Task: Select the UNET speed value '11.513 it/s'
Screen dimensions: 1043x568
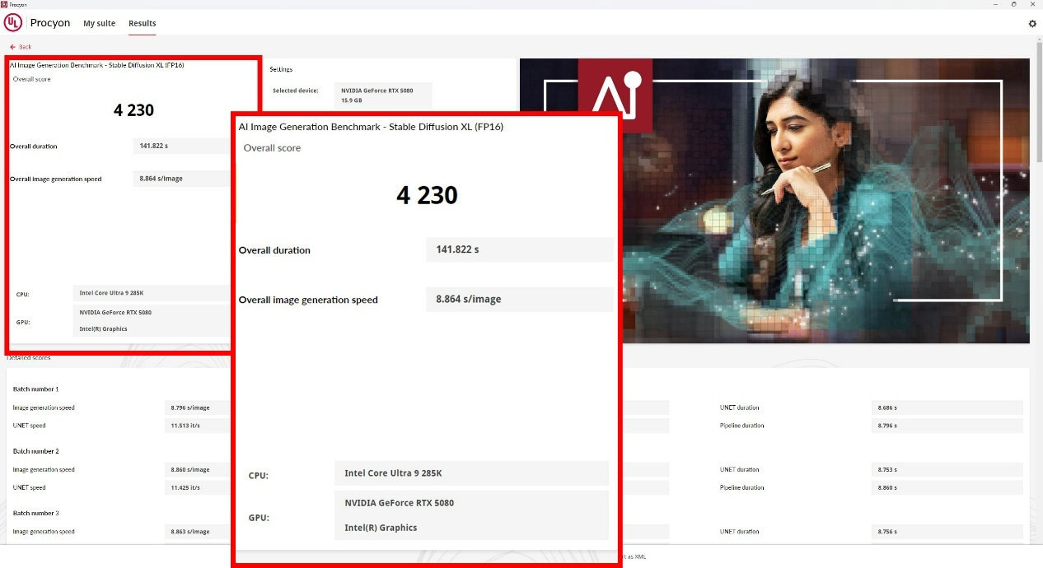Action: coord(185,426)
